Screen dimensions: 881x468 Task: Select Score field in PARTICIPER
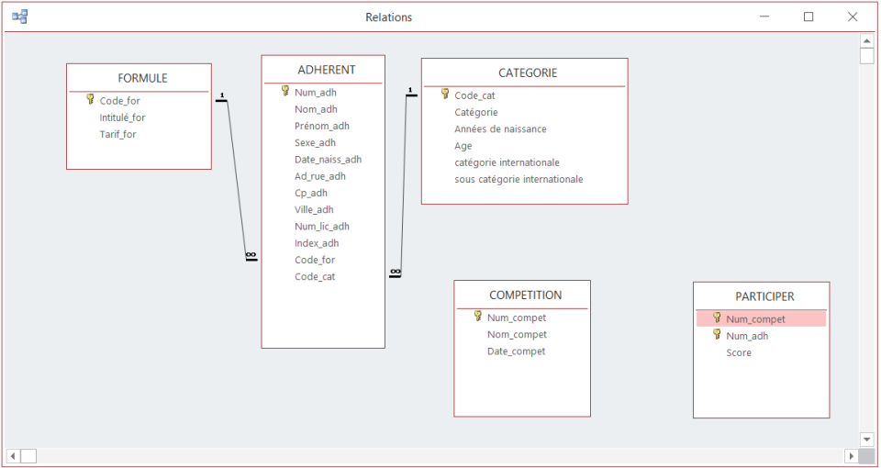pos(738,352)
